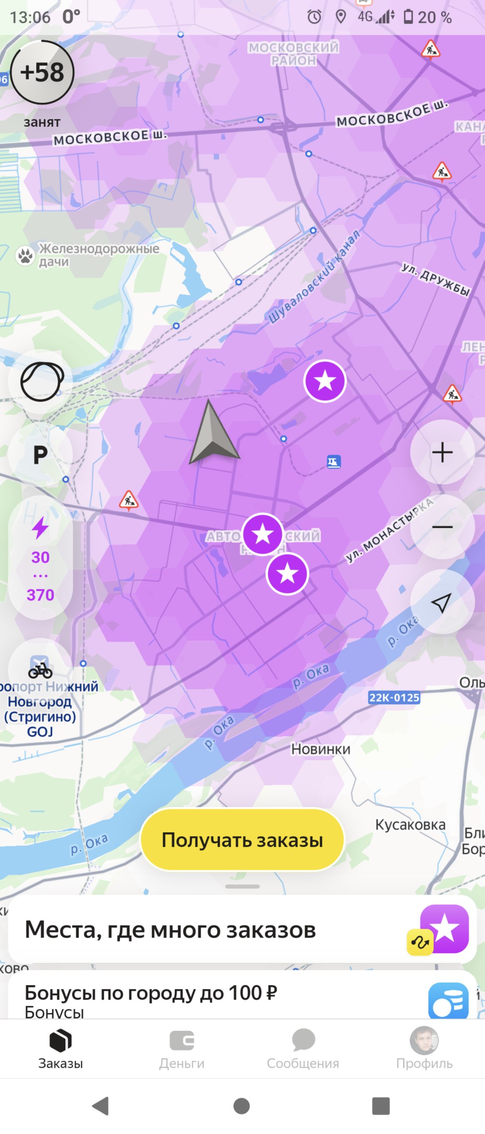The width and height of the screenshot is (485, 1134).
Task: Pull up the bottom sheet handle
Action: tap(242, 886)
